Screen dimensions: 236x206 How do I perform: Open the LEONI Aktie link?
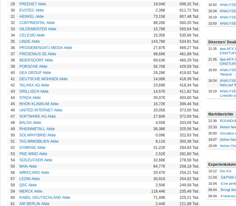[30, 179]
